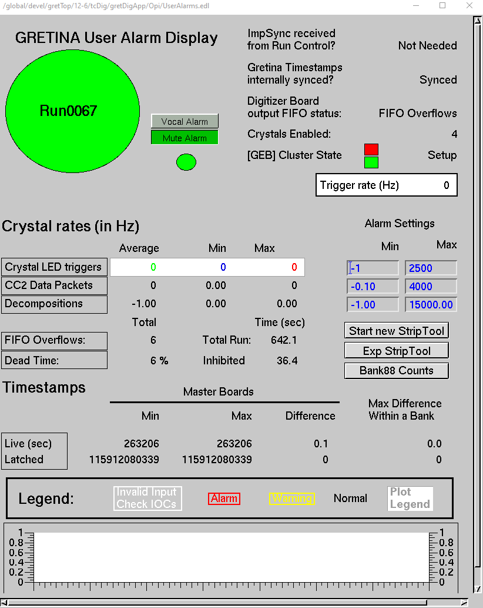Click the small green circle below Mute Alarm

click(186, 162)
